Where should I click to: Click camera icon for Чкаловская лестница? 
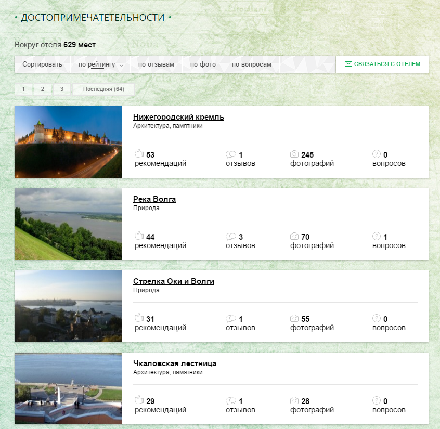[x=294, y=401]
